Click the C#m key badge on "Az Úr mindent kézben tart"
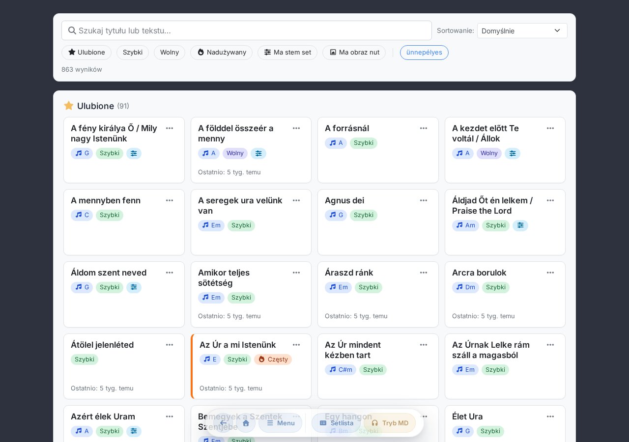This screenshot has width=629, height=442. point(341,369)
